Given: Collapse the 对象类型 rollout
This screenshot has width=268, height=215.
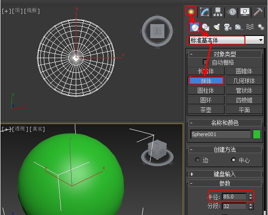Looking at the screenshot, I should pyautogui.click(x=225, y=54).
